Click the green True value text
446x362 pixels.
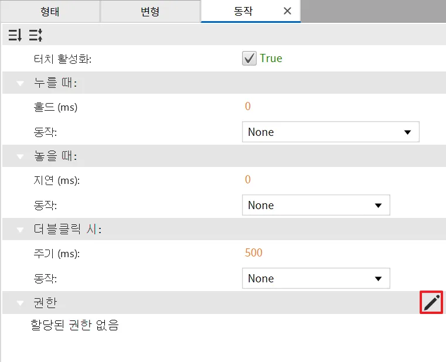tap(271, 59)
